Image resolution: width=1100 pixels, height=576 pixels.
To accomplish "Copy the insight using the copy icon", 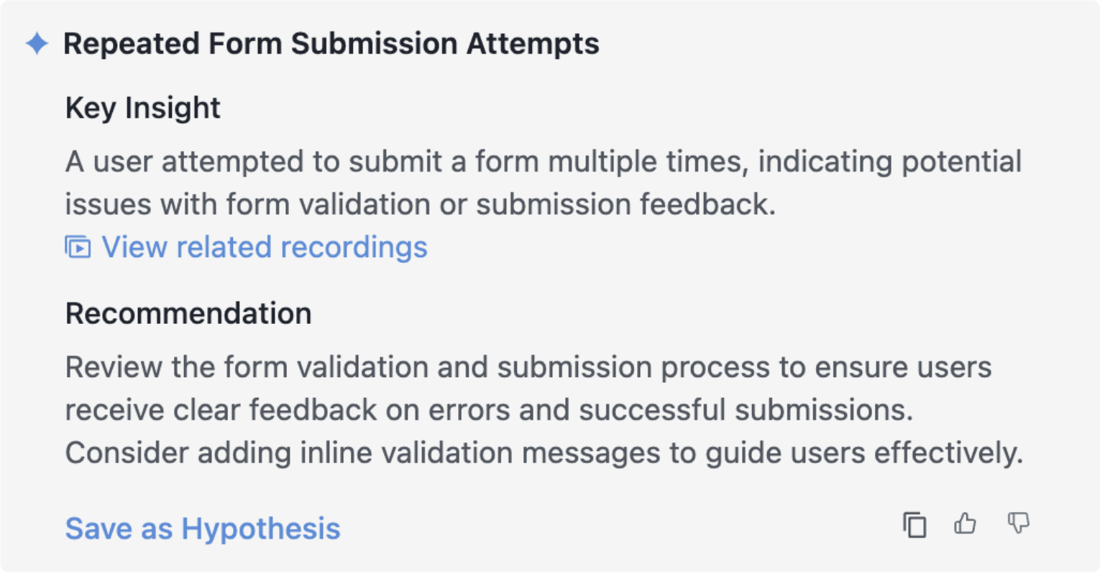I will tap(915, 524).
